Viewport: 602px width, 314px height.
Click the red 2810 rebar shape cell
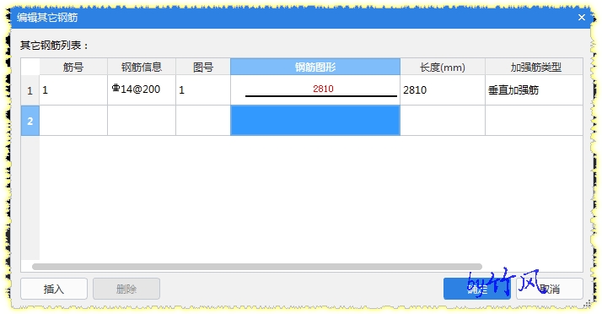pos(315,90)
